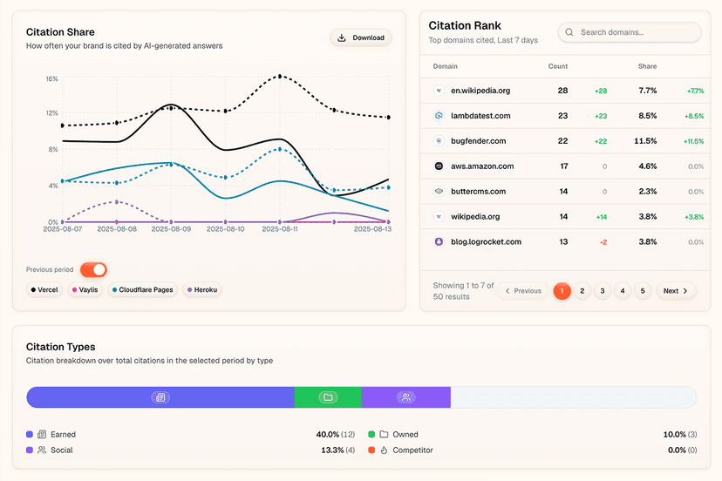Open page 3 of citation results
The width and height of the screenshot is (722, 481).
click(x=603, y=291)
